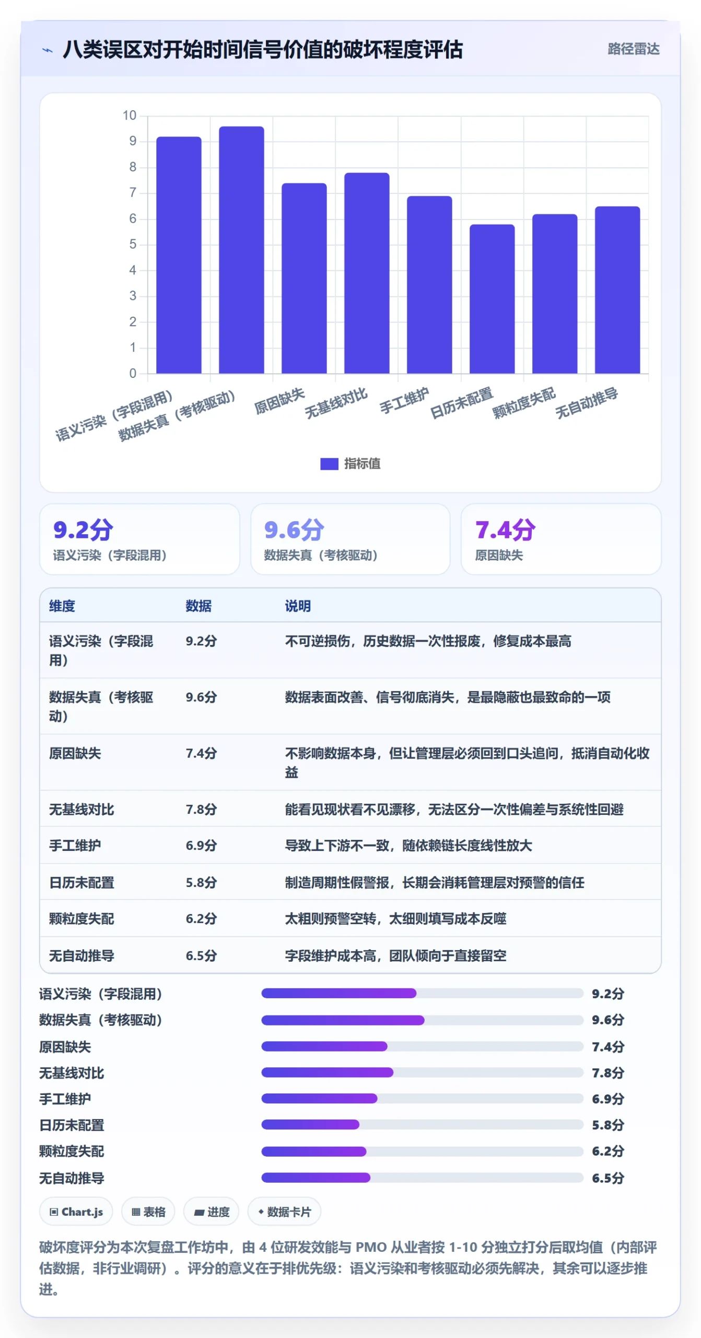Select the 手工维护 table row label
The image size is (701, 1338).
point(75,845)
